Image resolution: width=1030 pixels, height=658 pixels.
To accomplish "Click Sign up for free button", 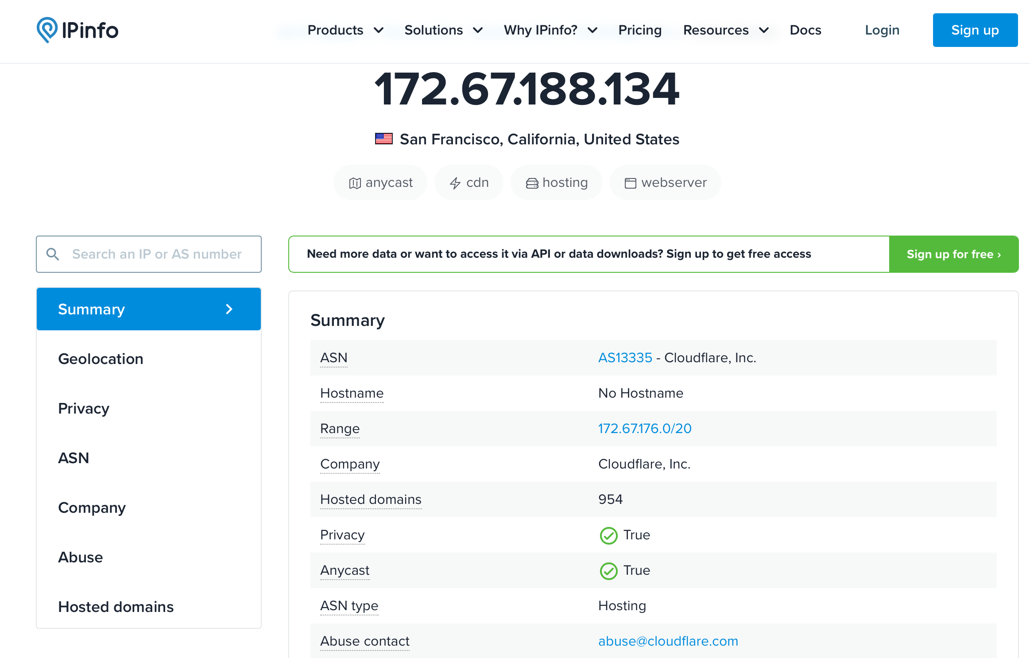I will [x=954, y=254].
